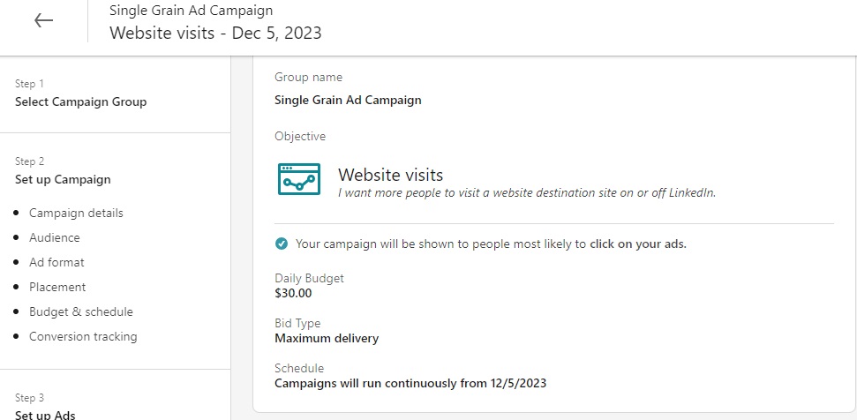Select Placement in sidebar
The height and width of the screenshot is (420, 857).
click(x=57, y=287)
